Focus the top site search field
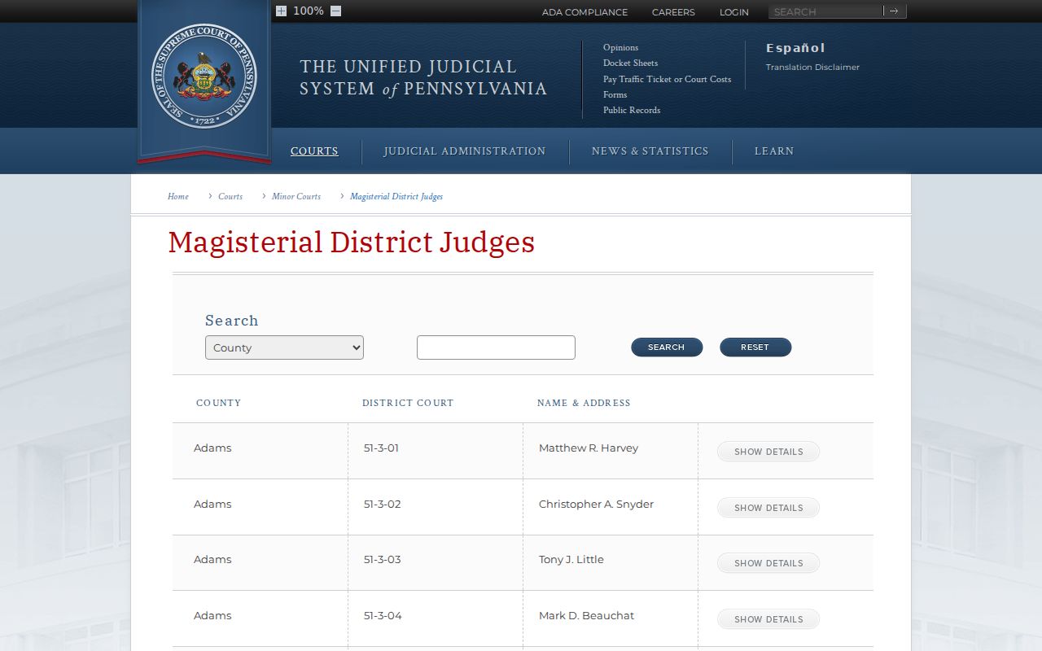The height and width of the screenshot is (651, 1042). pos(826,11)
